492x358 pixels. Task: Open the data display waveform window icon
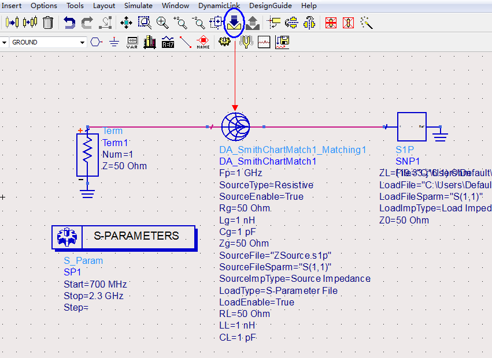[x=264, y=42]
